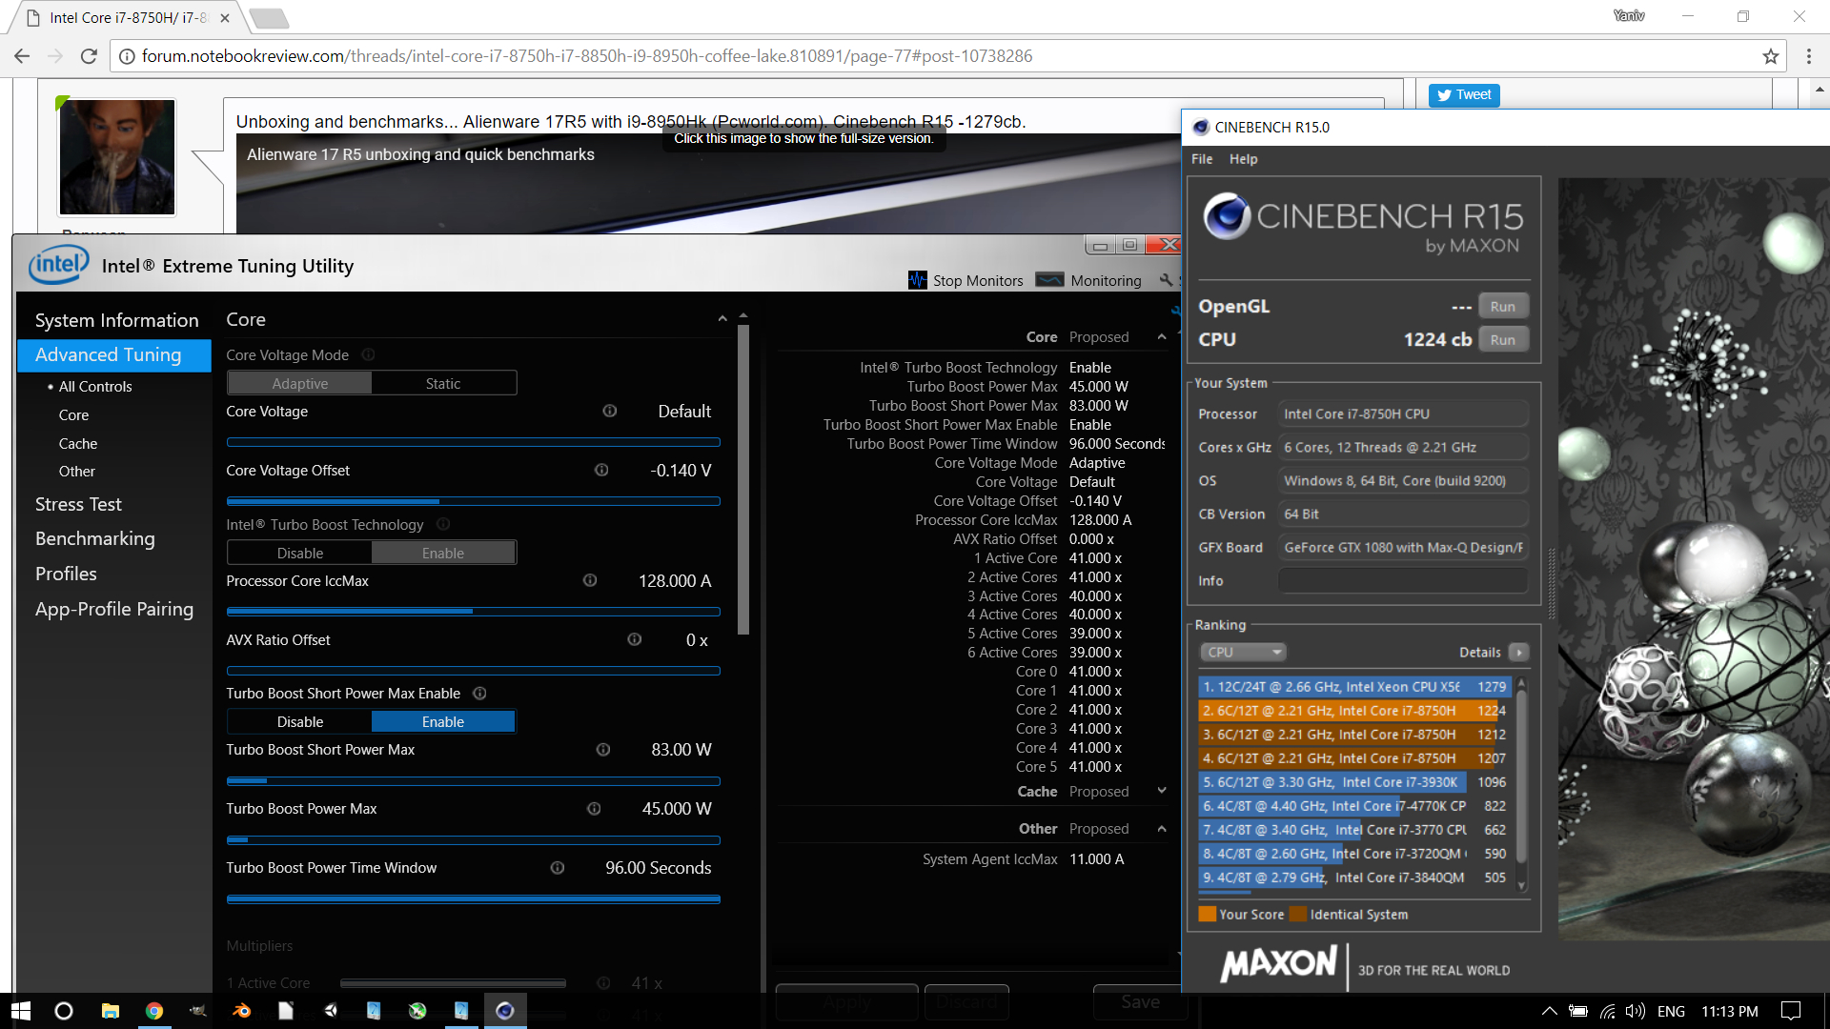Screen dimensions: 1830x1029
Task: Click the Chrome back arrow
Action: 23,56
